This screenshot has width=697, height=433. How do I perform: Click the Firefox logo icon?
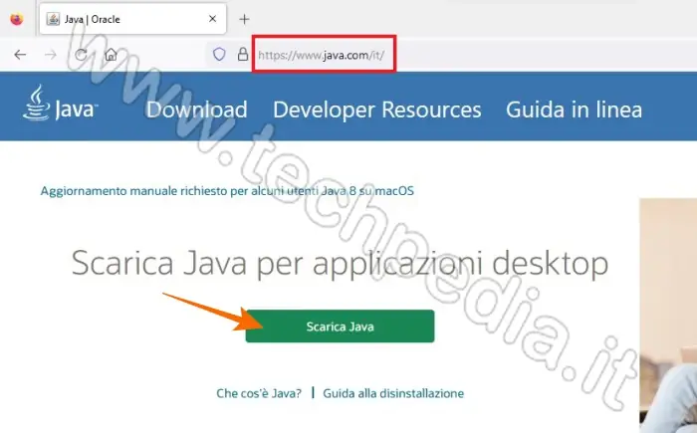tap(17, 19)
